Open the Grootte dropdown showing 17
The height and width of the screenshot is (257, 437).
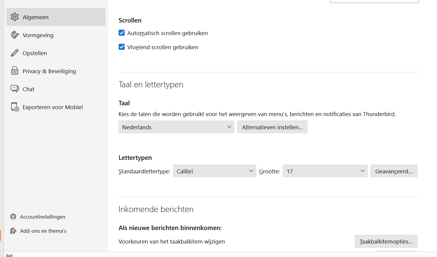pos(325,171)
